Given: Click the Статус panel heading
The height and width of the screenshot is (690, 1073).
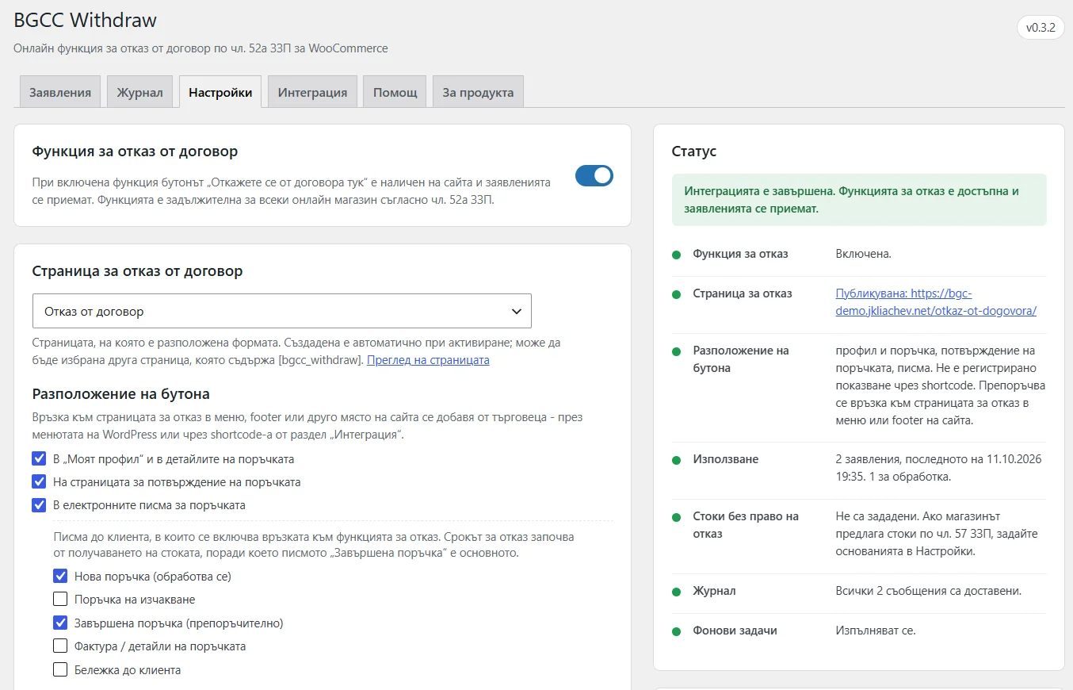Looking at the screenshot, I should click(694, 151).
